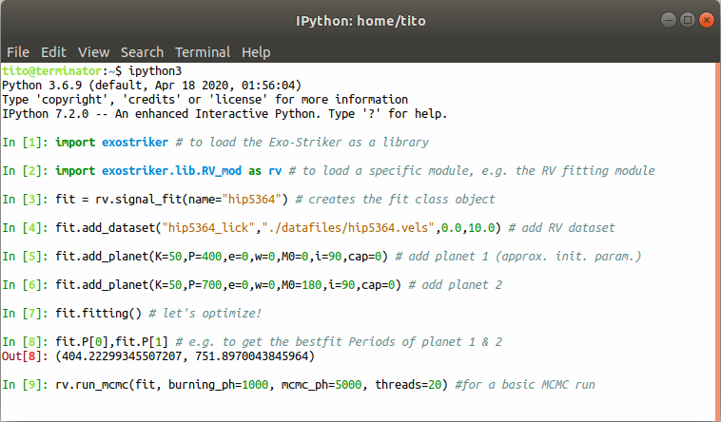
Task: Open the Help menu
Action: click(x=256, y=52)
